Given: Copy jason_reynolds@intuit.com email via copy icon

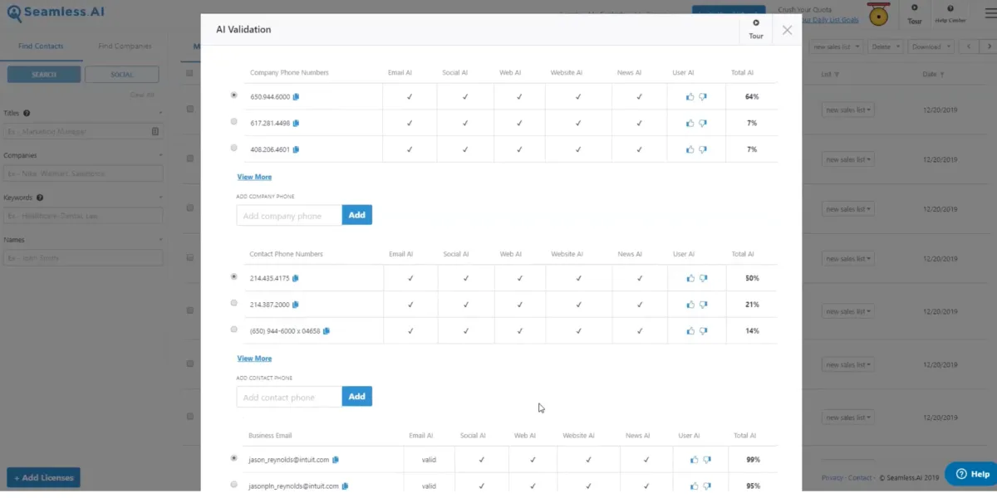Looking at the screenshot, I should click(336, 459).
